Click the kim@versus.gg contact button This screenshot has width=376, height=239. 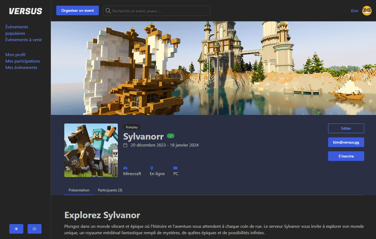pyautogui.click(x=346, y=142)
